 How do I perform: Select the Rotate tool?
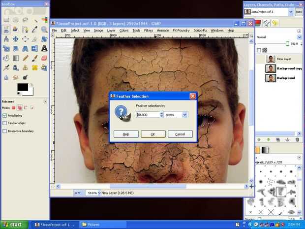(44, 39)
